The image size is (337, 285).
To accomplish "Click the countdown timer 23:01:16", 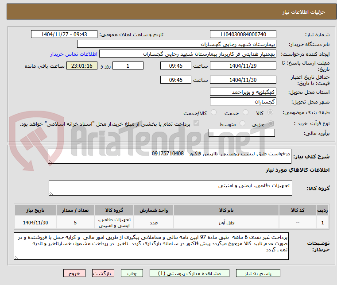I will [x=82, y=65].
